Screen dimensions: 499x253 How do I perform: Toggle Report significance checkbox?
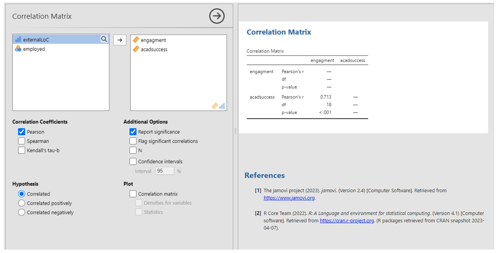coord(133,132)
